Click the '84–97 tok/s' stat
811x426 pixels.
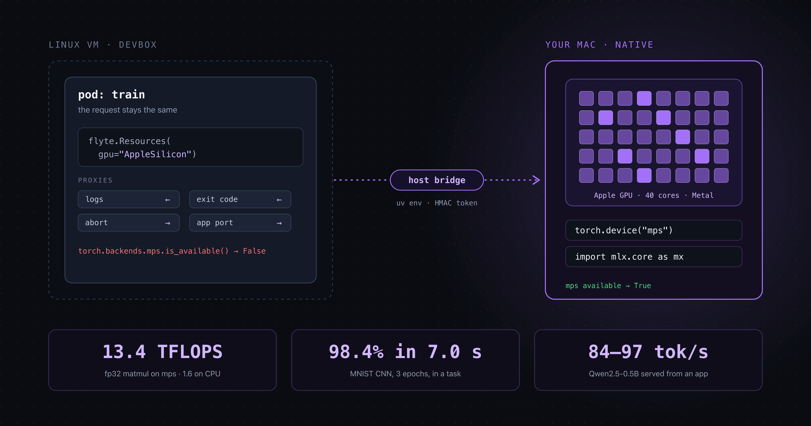click(x=648, y=352)
